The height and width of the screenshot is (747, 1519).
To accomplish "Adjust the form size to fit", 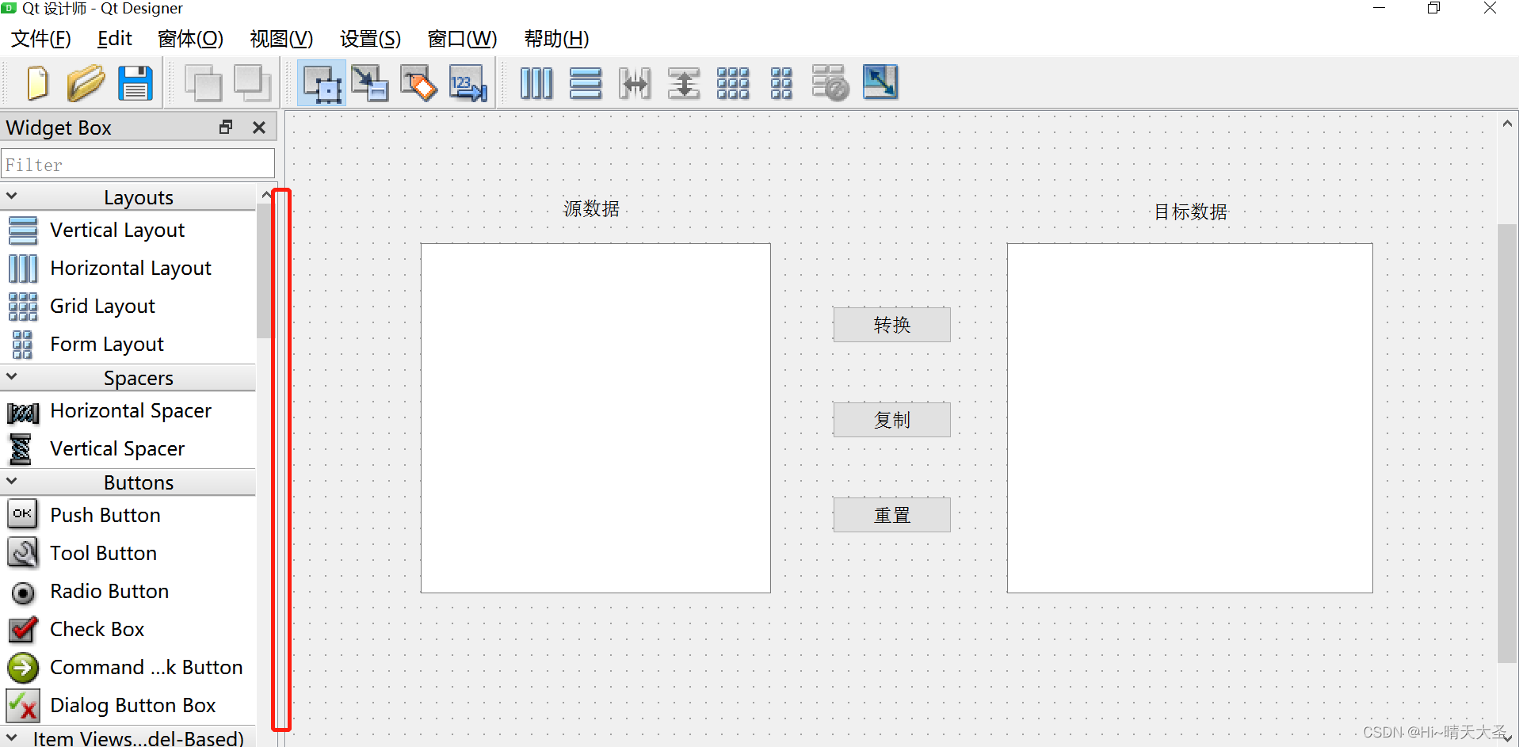I will [x=880, y=82].
